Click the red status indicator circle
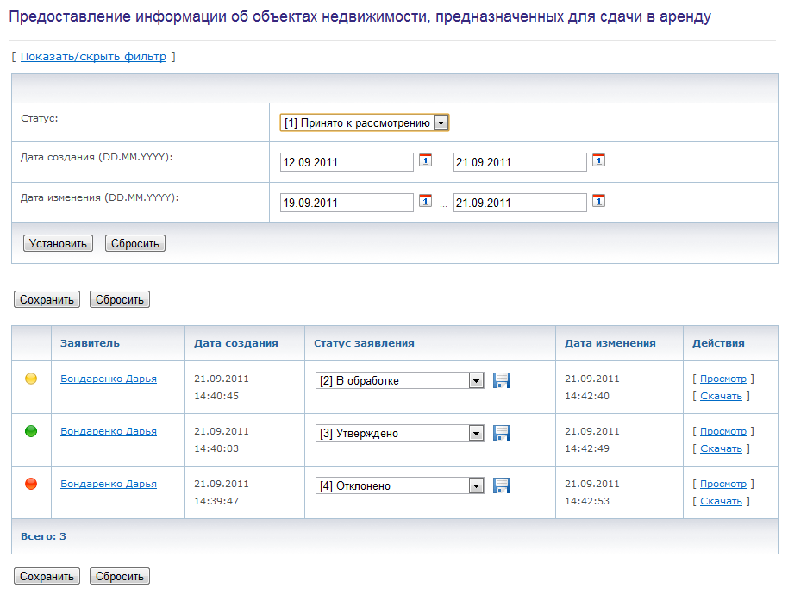788x595 pixels. pos(31,484)
